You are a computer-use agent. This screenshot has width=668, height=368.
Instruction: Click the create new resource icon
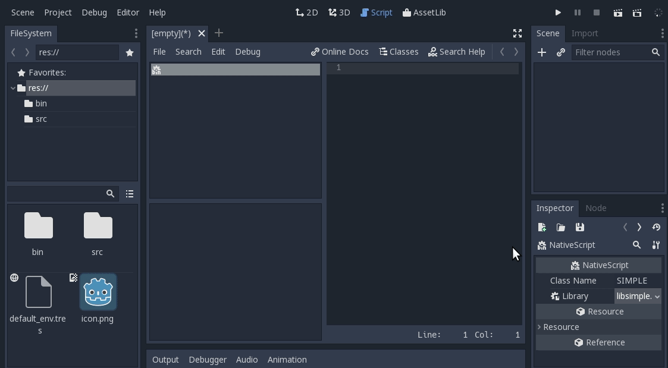542,227
